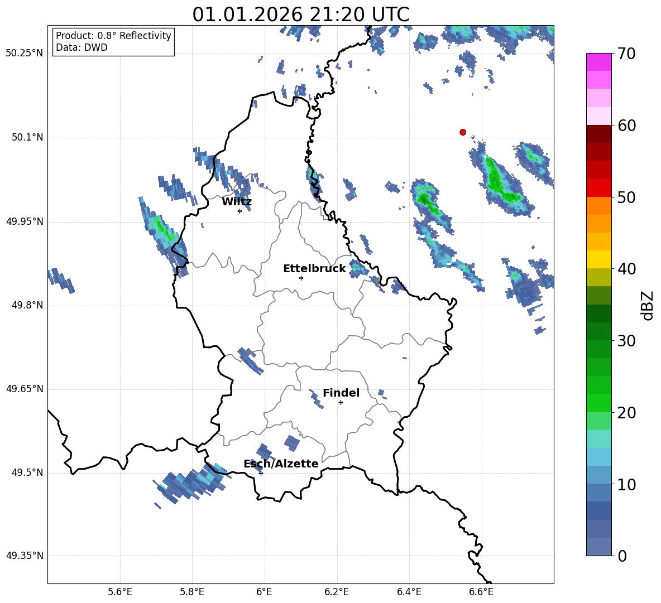Click the 49.8°N latitude label

27,305
